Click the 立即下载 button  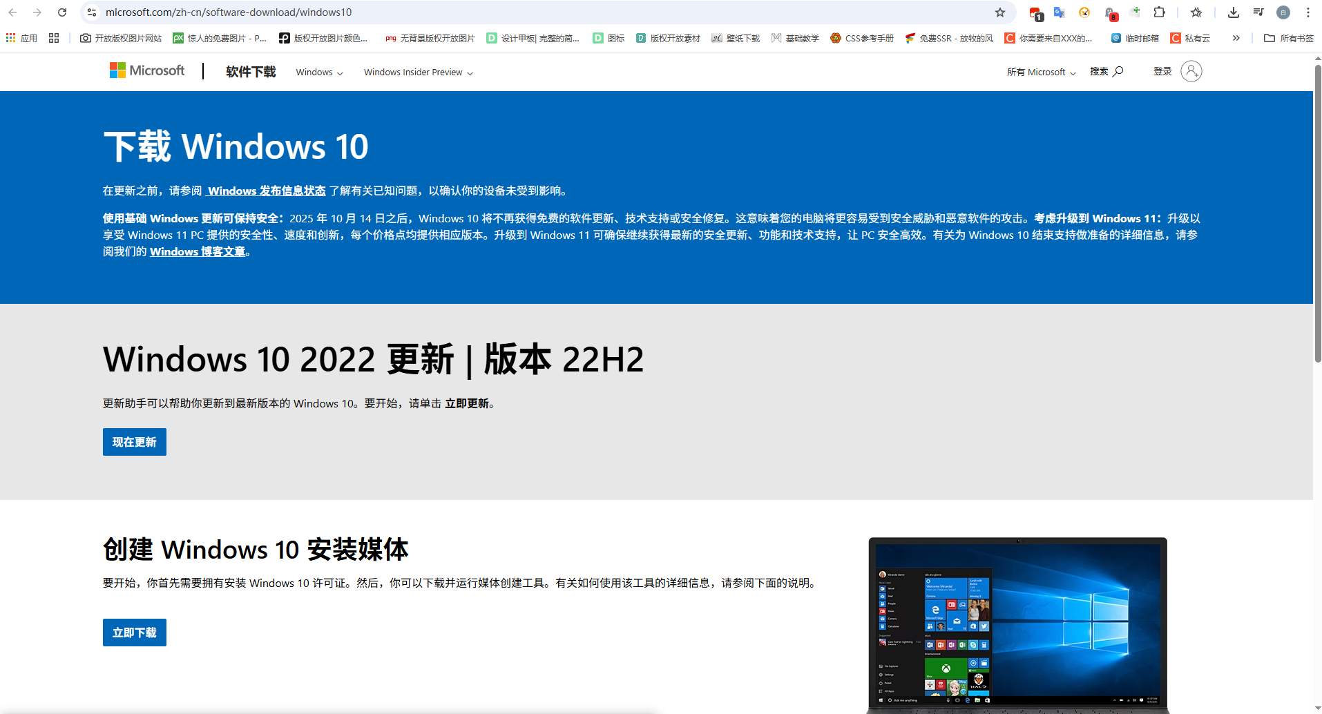135,633
